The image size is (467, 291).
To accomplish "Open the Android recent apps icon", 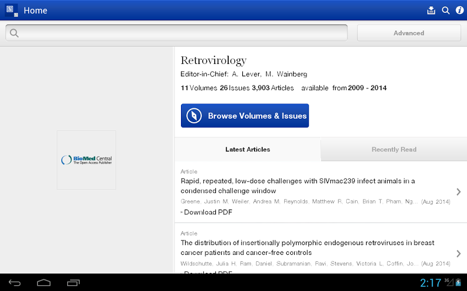I will point(73,283).
